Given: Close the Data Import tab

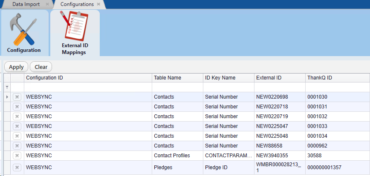Looking at the screenshot, I should click(47, 4).
